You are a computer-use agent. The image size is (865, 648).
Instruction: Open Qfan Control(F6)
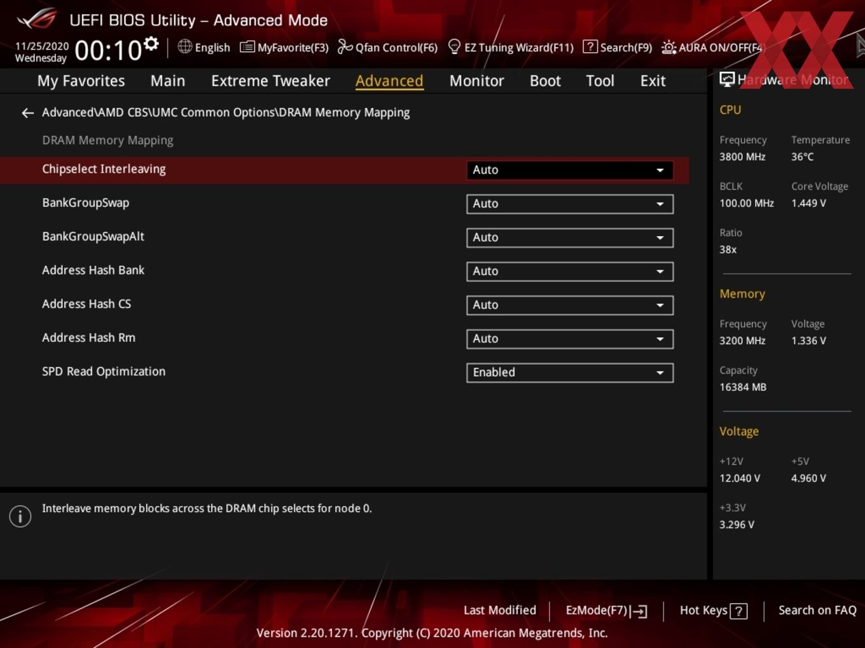coord(387,47)
